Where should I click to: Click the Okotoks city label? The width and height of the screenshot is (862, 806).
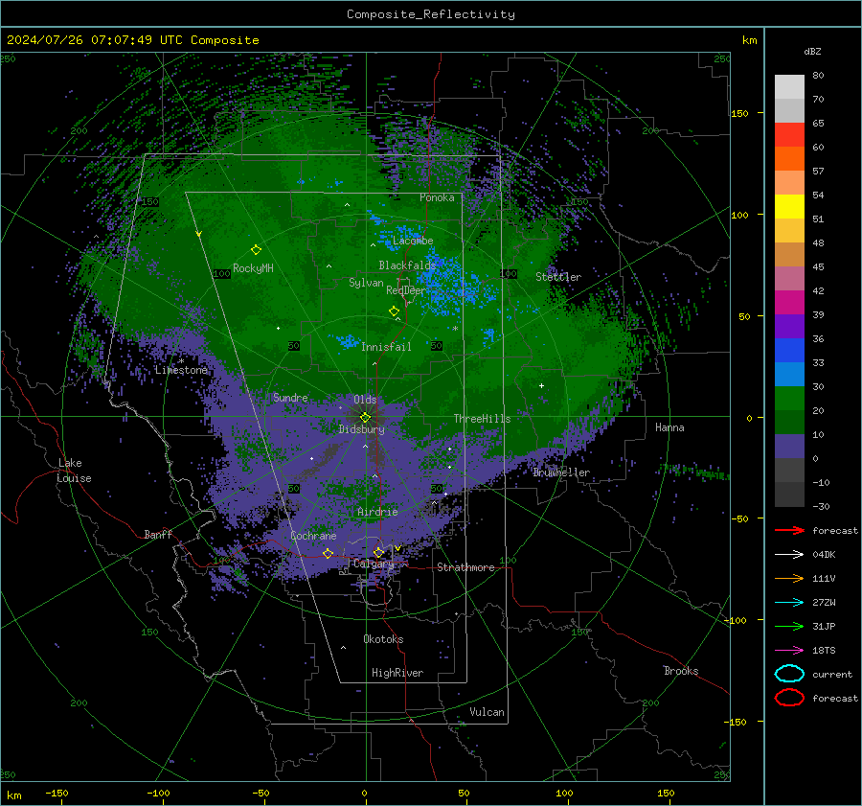pyautogui.click(x=383, y=639)
